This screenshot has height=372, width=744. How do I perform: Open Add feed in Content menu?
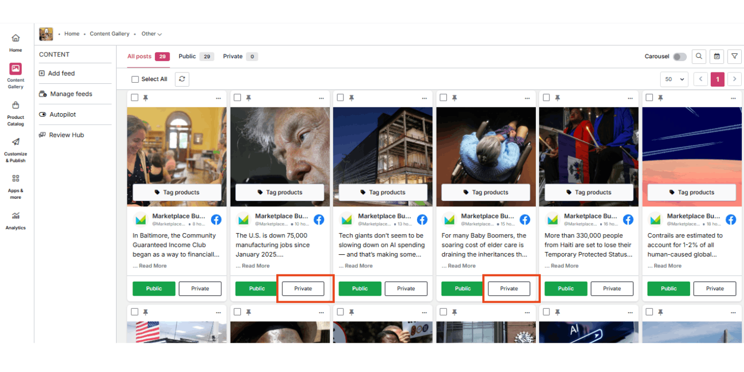click(57, 74)
